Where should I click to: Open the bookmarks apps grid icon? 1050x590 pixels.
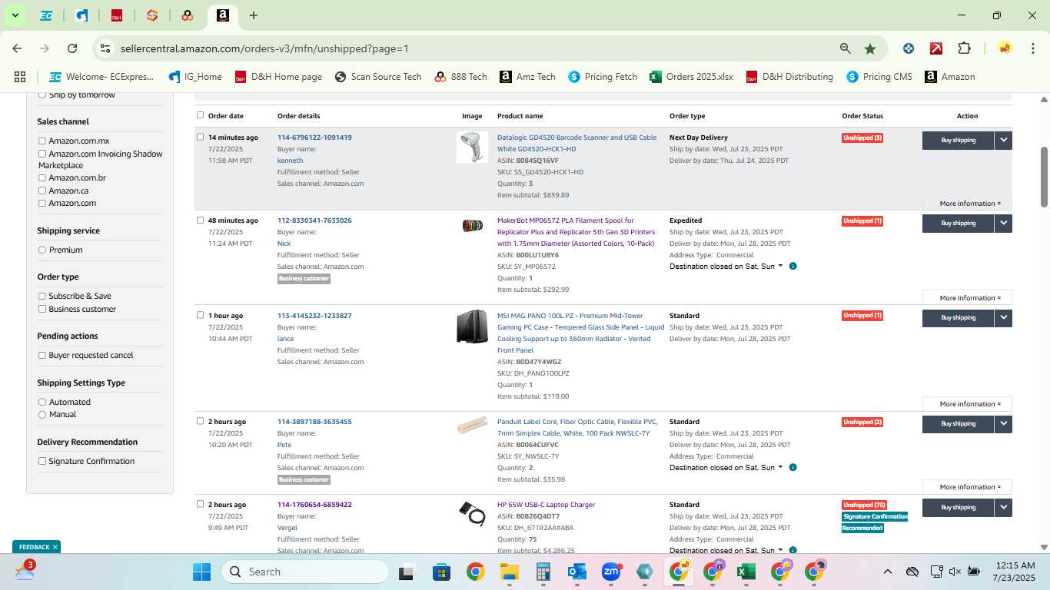click(x=20, y=77)
